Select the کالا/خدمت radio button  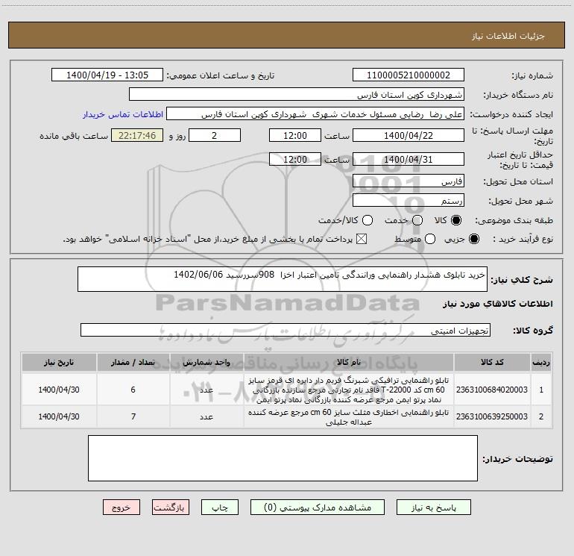pyautogui.click(x=368, y=220)
